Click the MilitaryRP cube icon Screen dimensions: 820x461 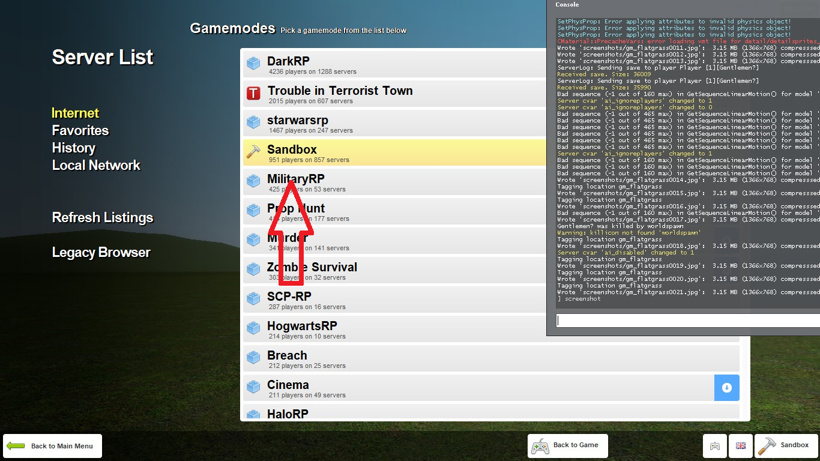tap(253, 181)
